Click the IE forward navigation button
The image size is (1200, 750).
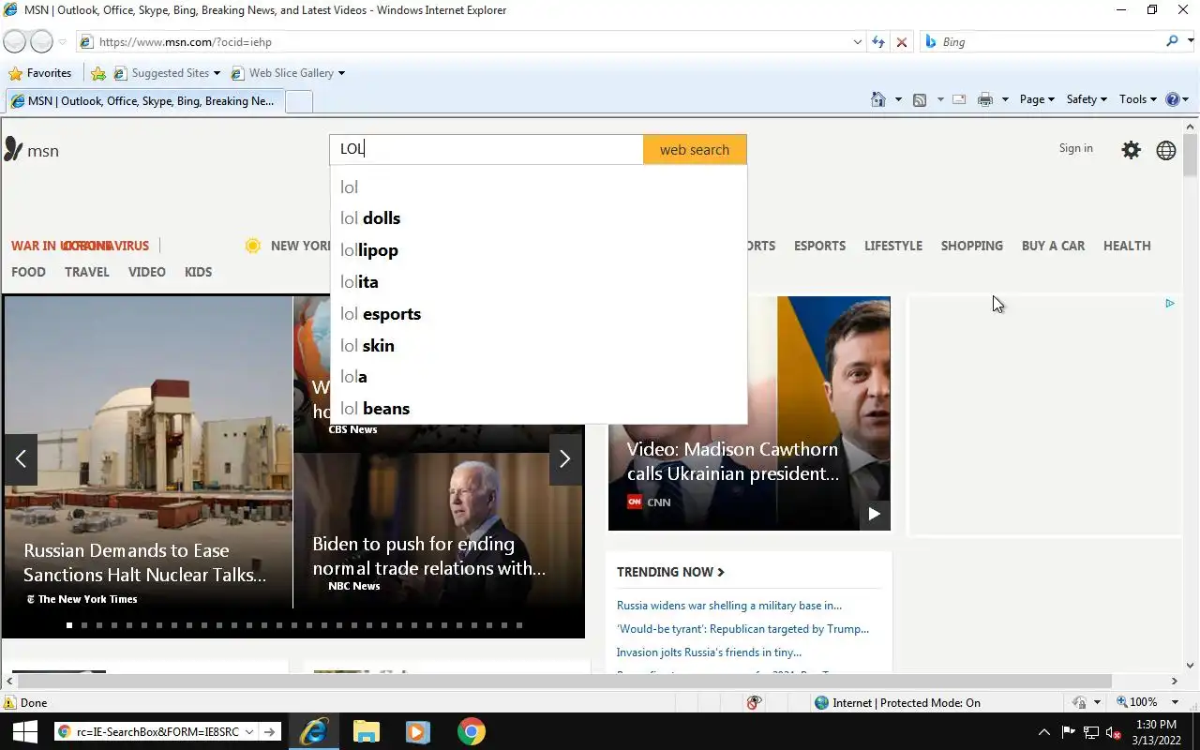point(42,41)
